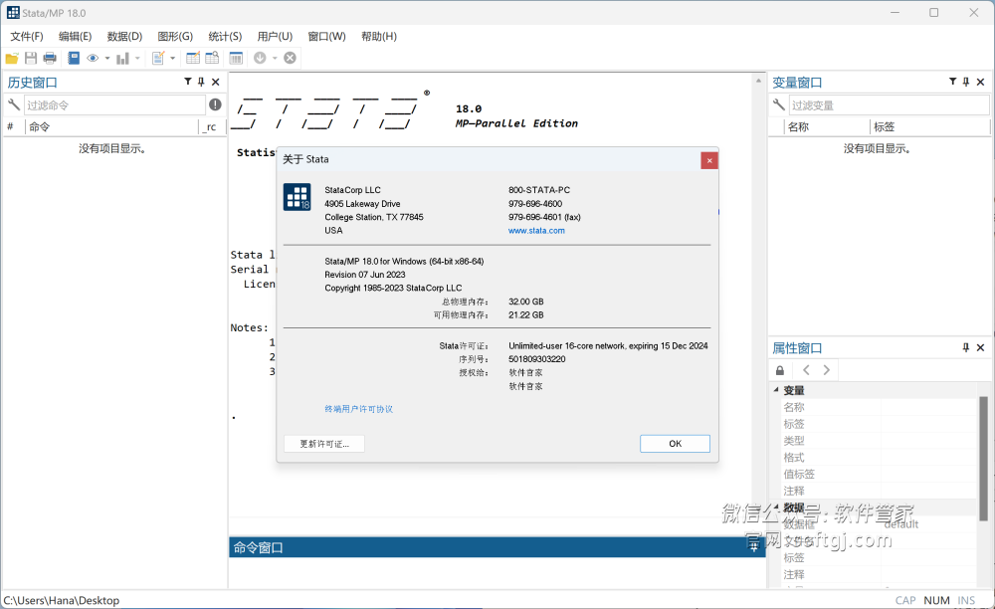Toggle the pin on the 属性窗口 panel
The height and width of the screenshot is (609, 995).
pyautogui.click(x=966, y=347)
